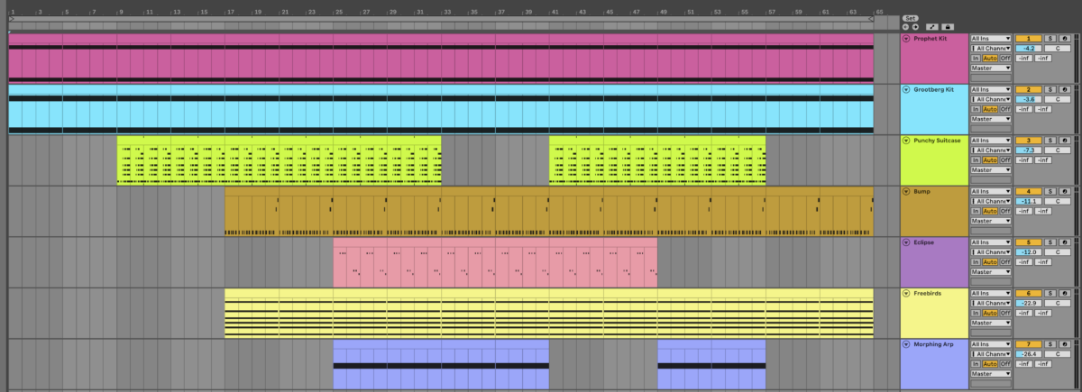Solo the Prophet Kit track
Viewport: 1082px width, 392px height.
[1050, 39]
